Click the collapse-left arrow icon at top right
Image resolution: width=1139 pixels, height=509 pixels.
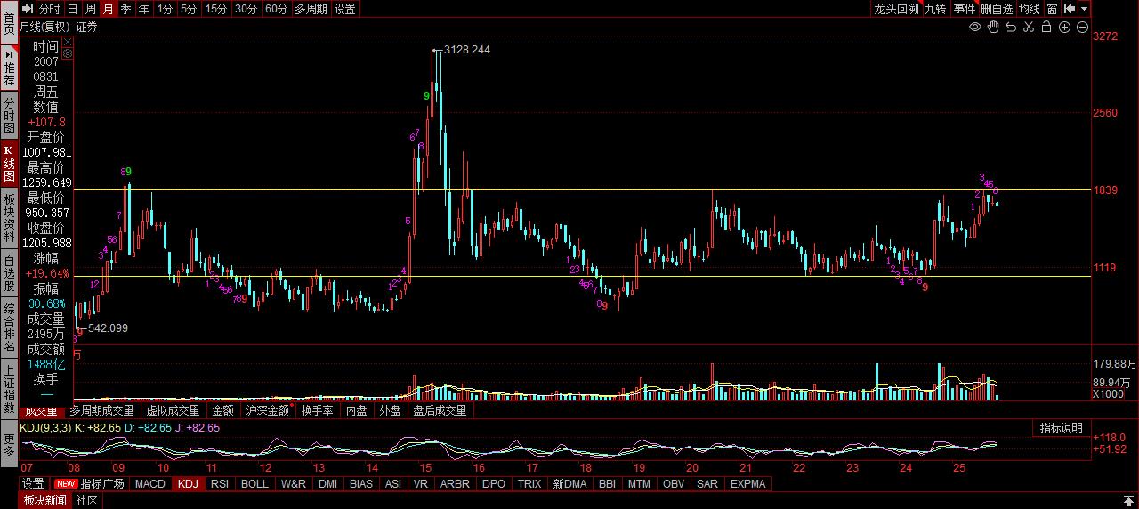[1070, 9]
